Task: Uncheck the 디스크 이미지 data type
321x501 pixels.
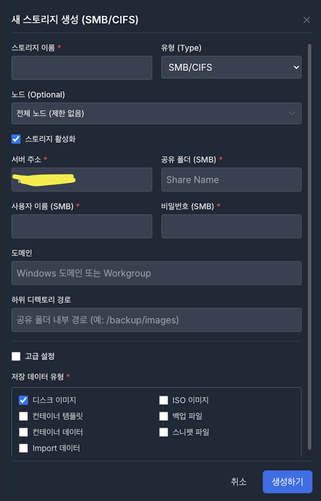Action: tap(23, 400)
